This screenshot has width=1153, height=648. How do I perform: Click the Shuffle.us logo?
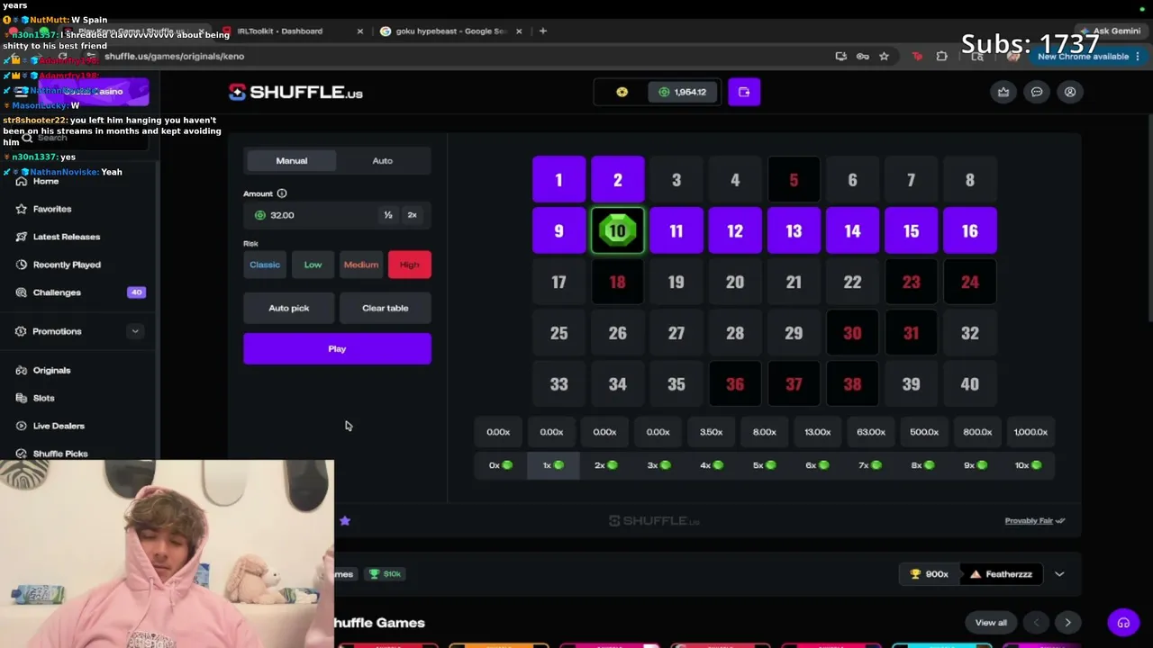pos(295,92)
